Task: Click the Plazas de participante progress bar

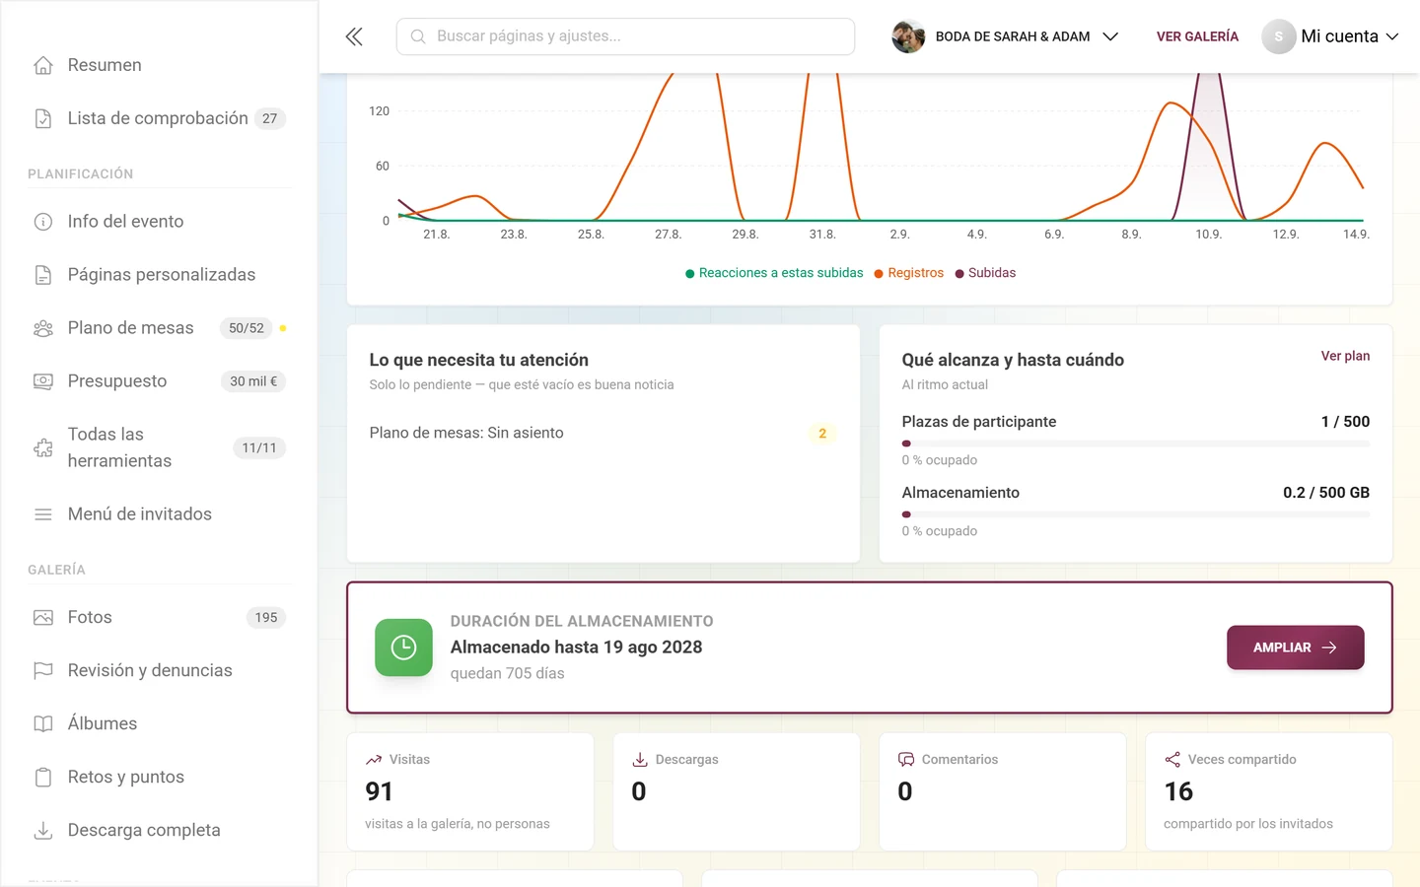Action: coord(1135,443)
